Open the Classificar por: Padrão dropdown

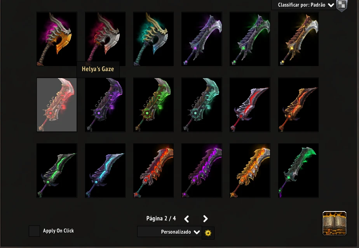303,5
